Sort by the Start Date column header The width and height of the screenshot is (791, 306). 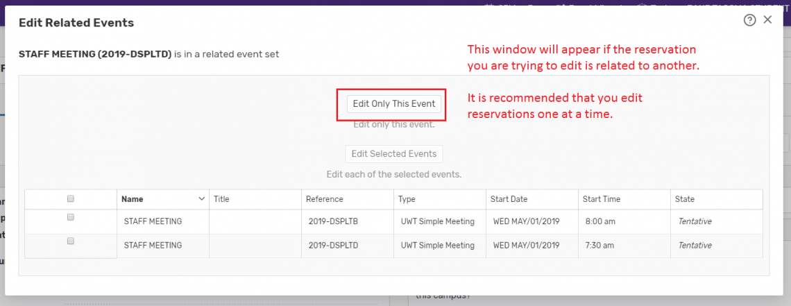coord(509,199)
